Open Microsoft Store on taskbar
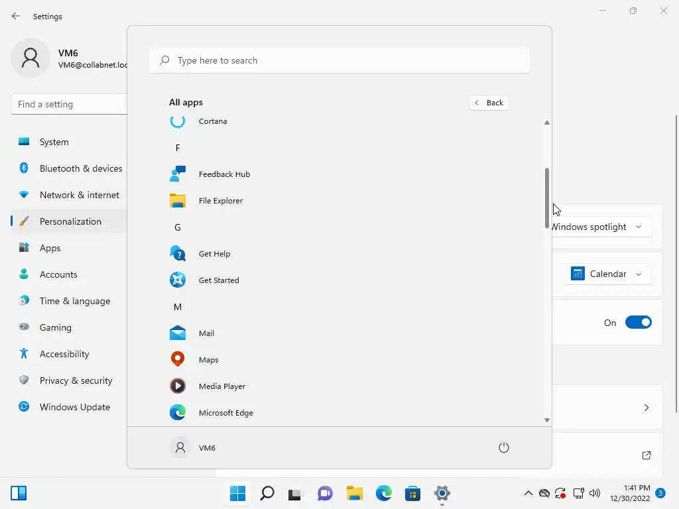 [412, 493]
